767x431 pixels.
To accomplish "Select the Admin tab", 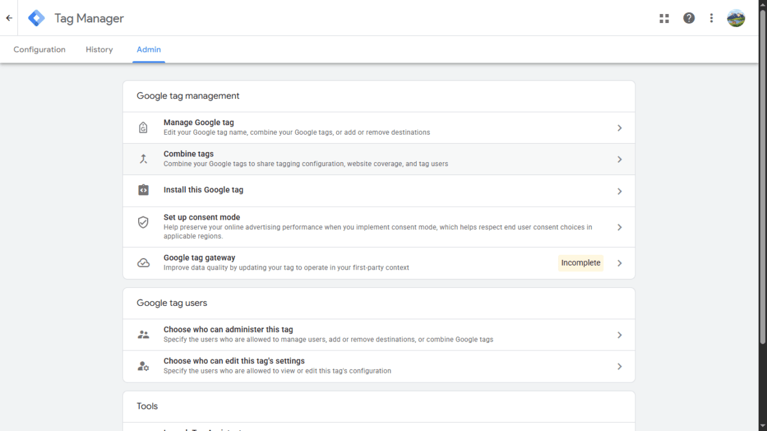I will coord(149,50).
